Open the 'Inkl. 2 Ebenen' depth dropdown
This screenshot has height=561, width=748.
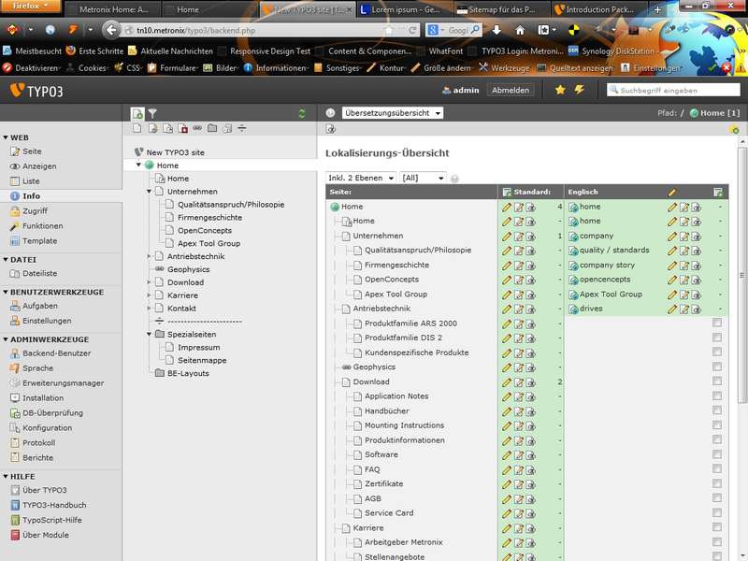(x=361, y=178)
